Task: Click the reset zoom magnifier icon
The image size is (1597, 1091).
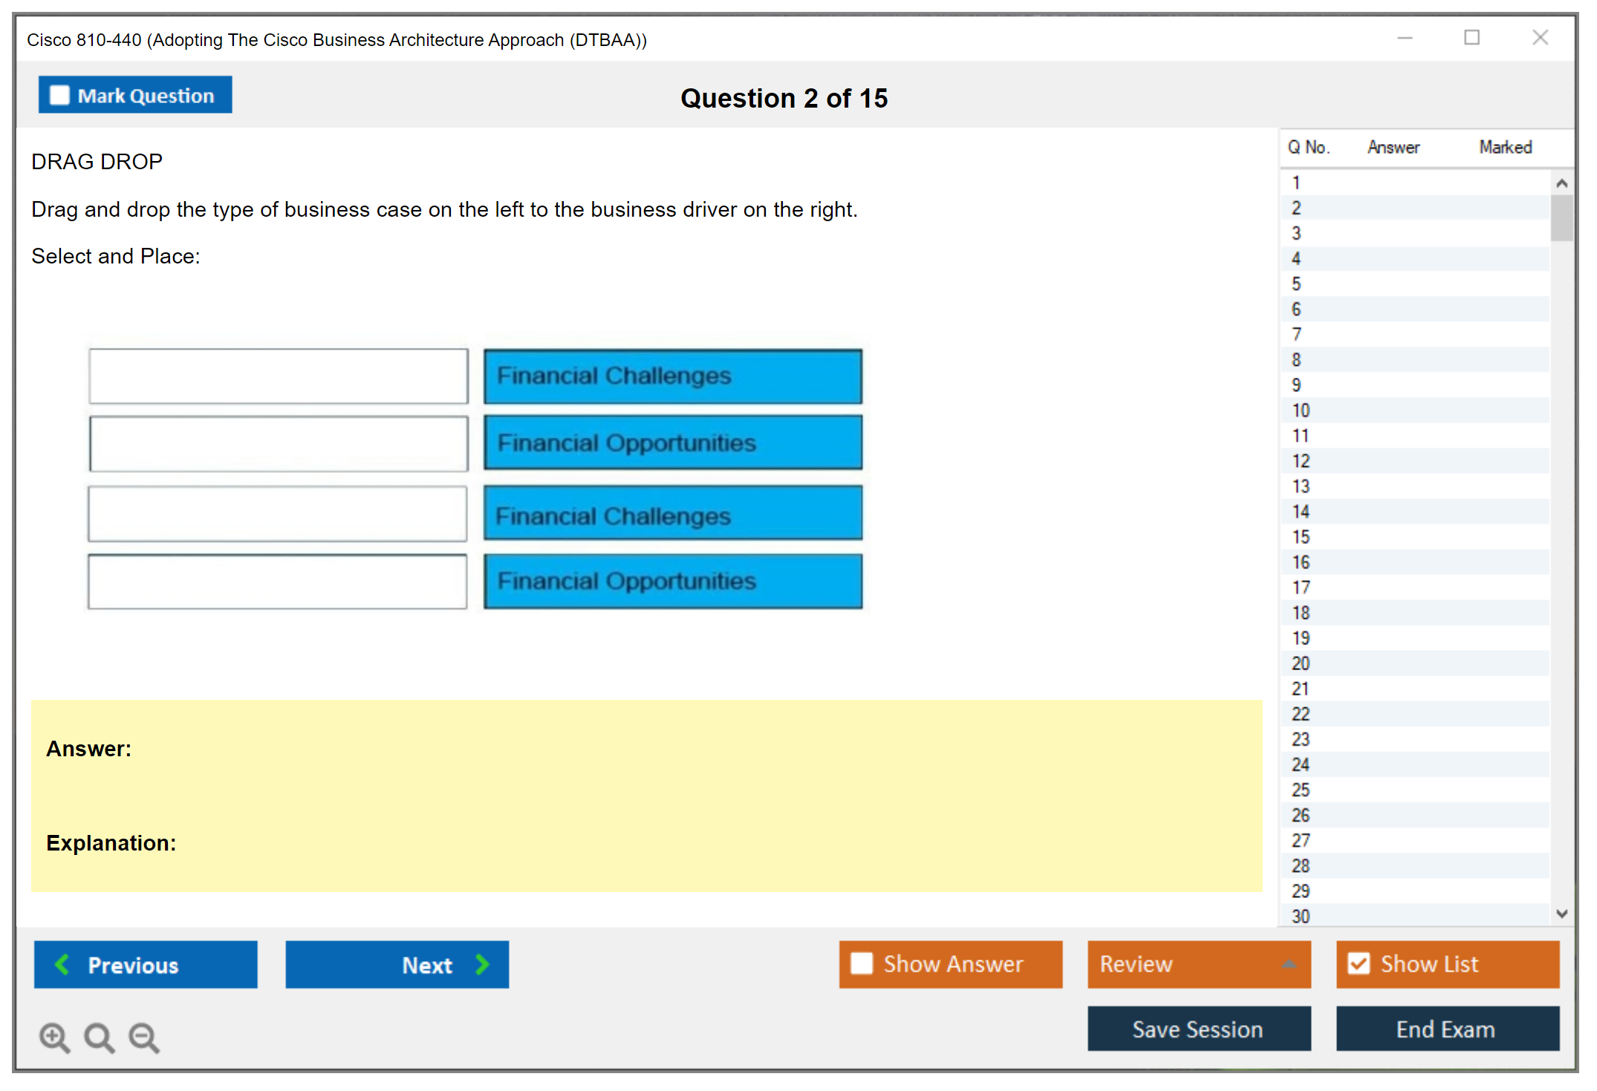Action: coord(99,1037)
